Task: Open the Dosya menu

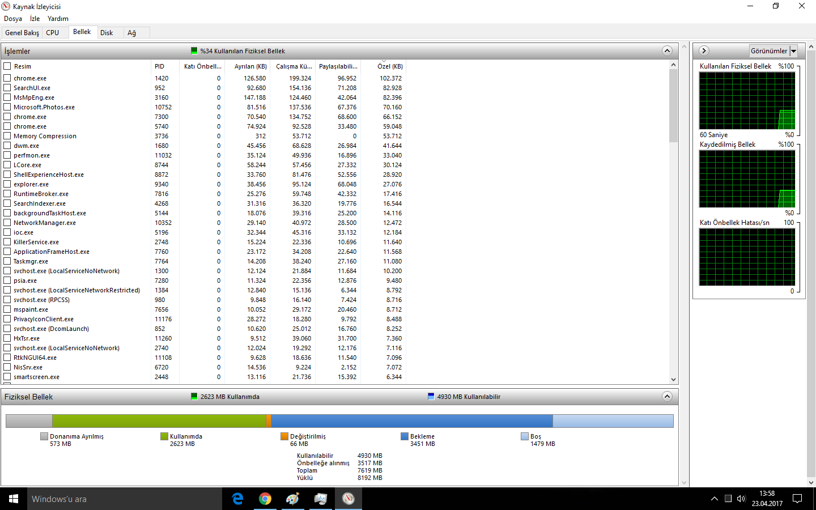Action: tap(13, 19)
